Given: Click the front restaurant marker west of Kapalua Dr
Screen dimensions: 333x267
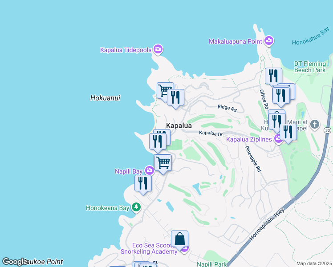Looking at the screenshot, I should (x=158, y=143).
